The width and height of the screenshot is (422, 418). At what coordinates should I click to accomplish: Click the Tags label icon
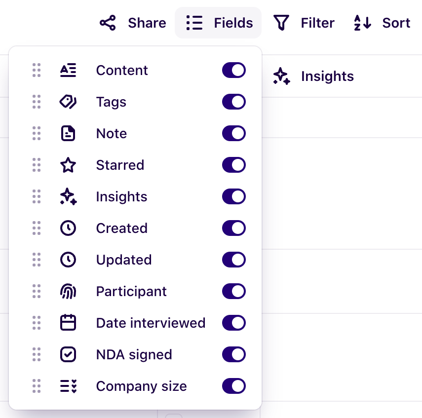pos(68,102)
